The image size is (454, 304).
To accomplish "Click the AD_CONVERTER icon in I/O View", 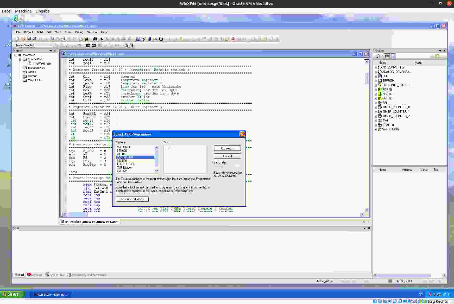I will pos(380,67).
